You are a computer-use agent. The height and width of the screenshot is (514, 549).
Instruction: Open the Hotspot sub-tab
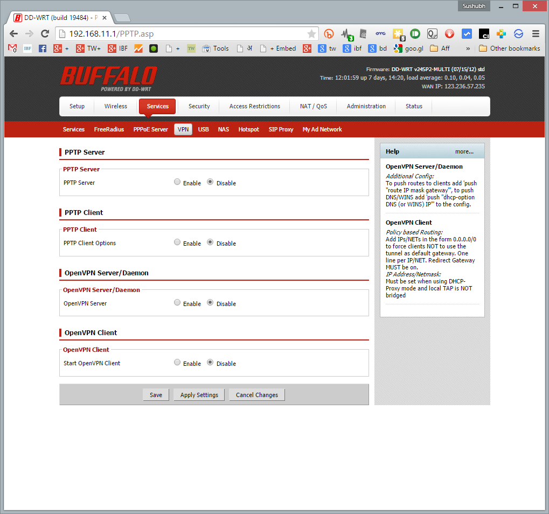[248, 129]
